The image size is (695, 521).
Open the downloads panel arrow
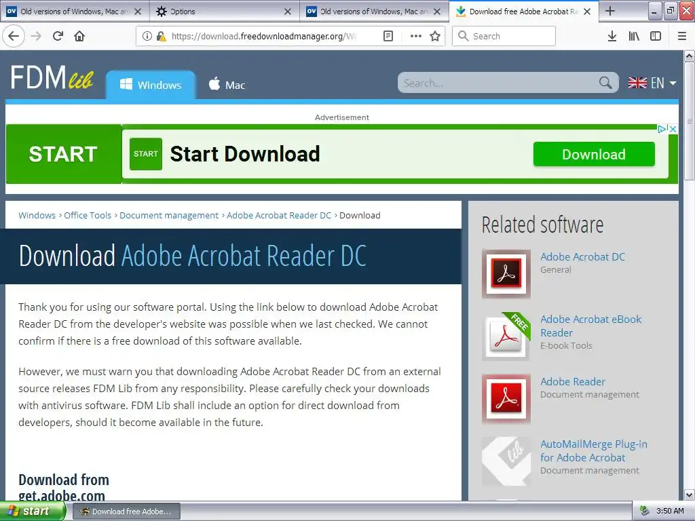(x=612, y=37)
